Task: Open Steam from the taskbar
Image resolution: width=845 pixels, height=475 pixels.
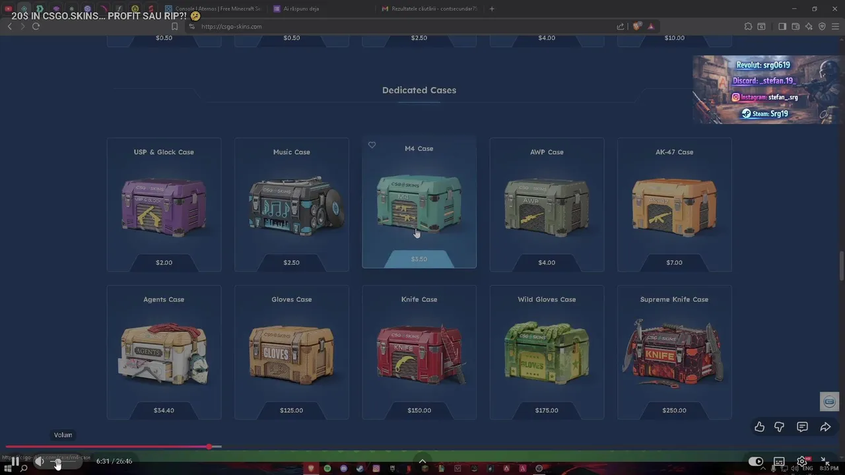Action: 360,468
